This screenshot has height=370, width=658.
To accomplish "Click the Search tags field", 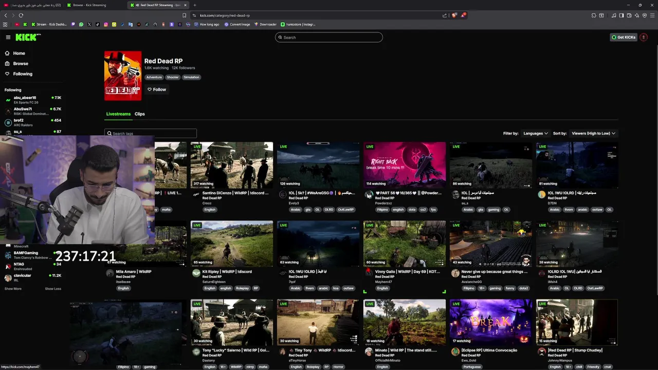I will (x=151, y=133).
